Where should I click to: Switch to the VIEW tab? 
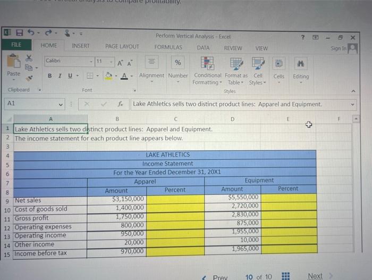pos(261,48)
